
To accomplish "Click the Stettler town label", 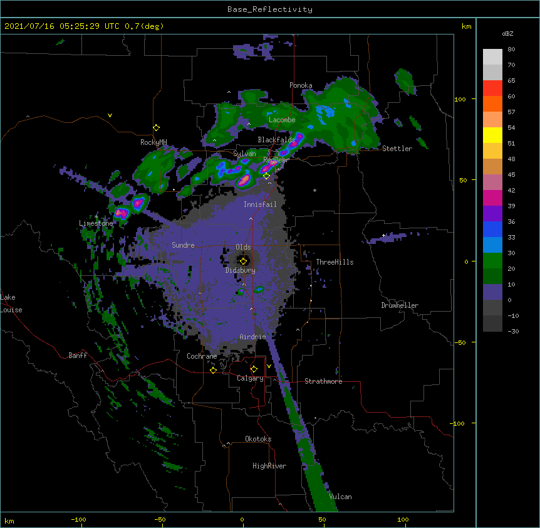I will click(x=397, y=149).
